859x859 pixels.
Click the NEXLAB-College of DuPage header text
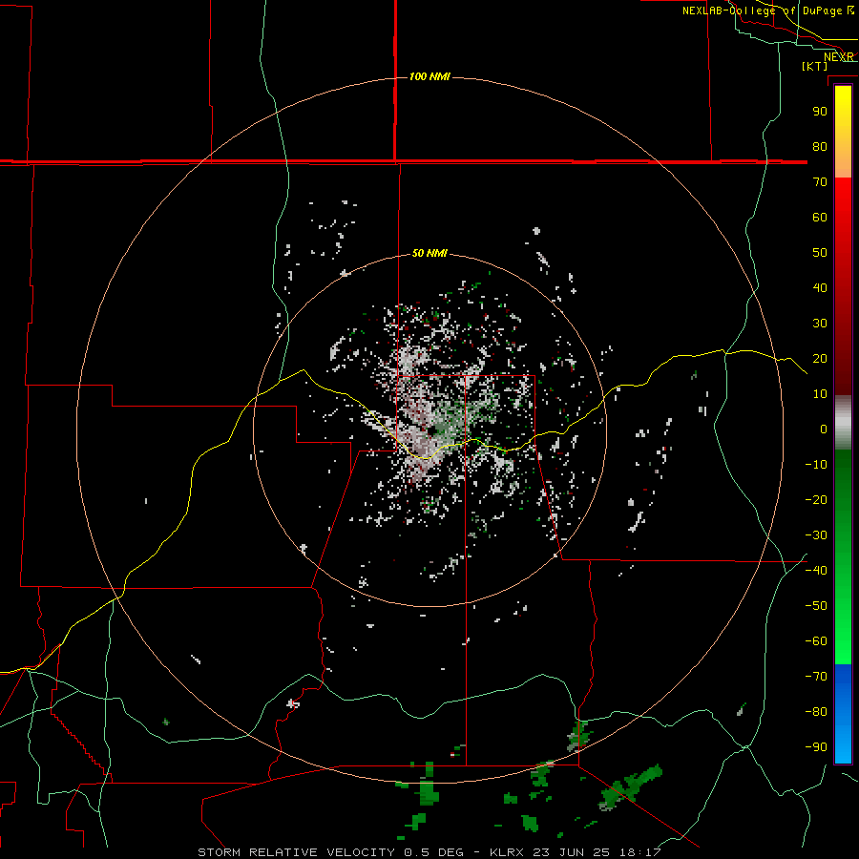click(762, 10)
